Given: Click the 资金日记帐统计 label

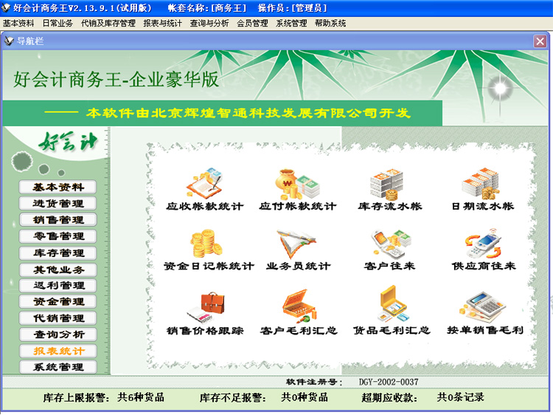Looking at the screenshot, I should pyautogui.click(x=209, y=266).
